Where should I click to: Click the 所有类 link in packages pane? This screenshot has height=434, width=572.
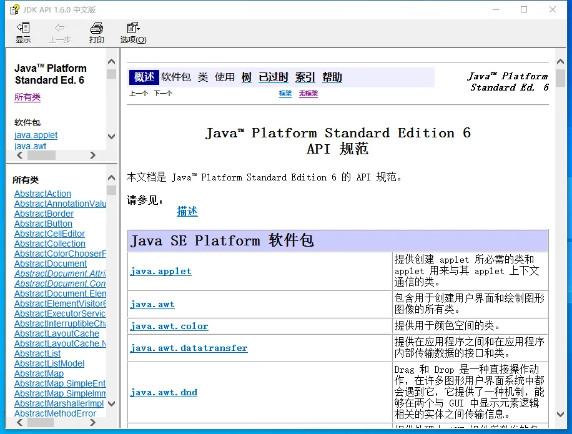pos(27,97)
